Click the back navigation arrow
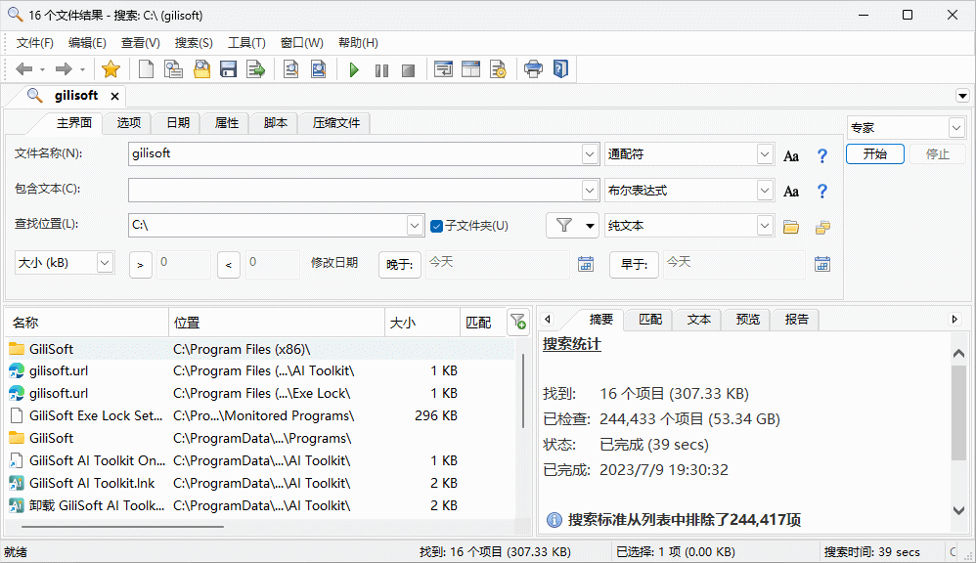This screenshot has height=563, width=976. pos(23,69)
